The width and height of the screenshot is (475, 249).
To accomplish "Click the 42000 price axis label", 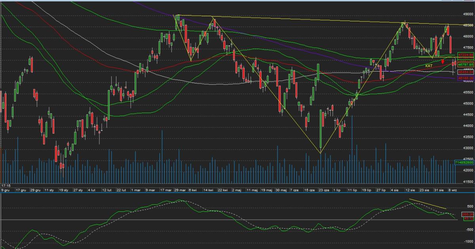I will [x=468, y=171].
